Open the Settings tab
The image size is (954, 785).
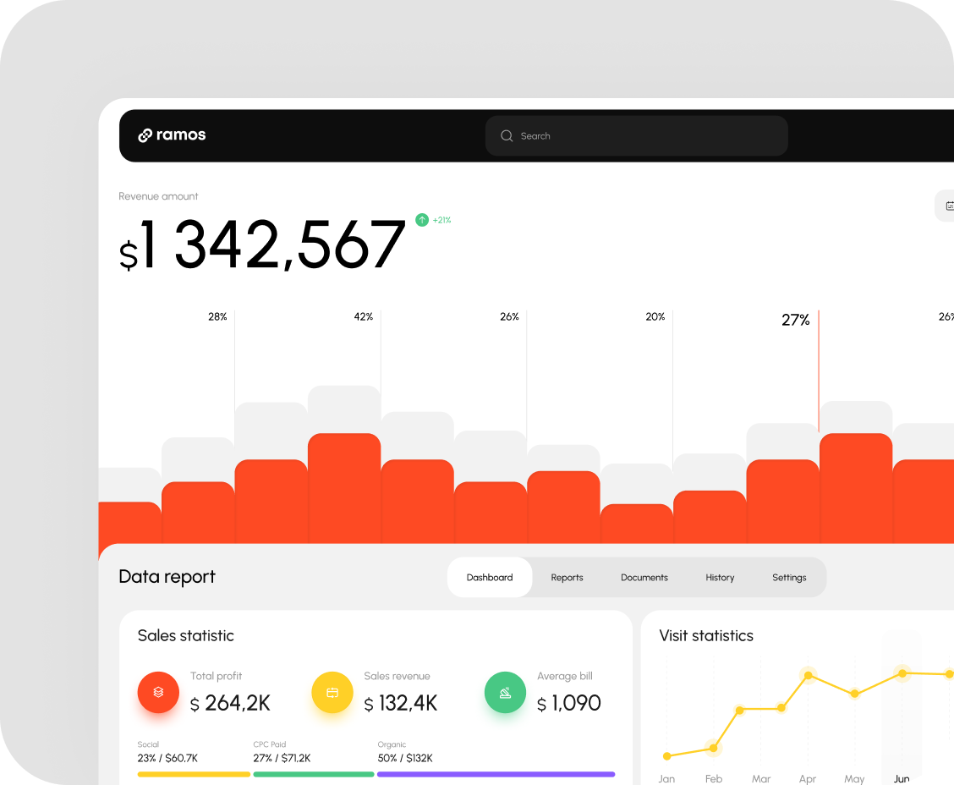[789, 578]
